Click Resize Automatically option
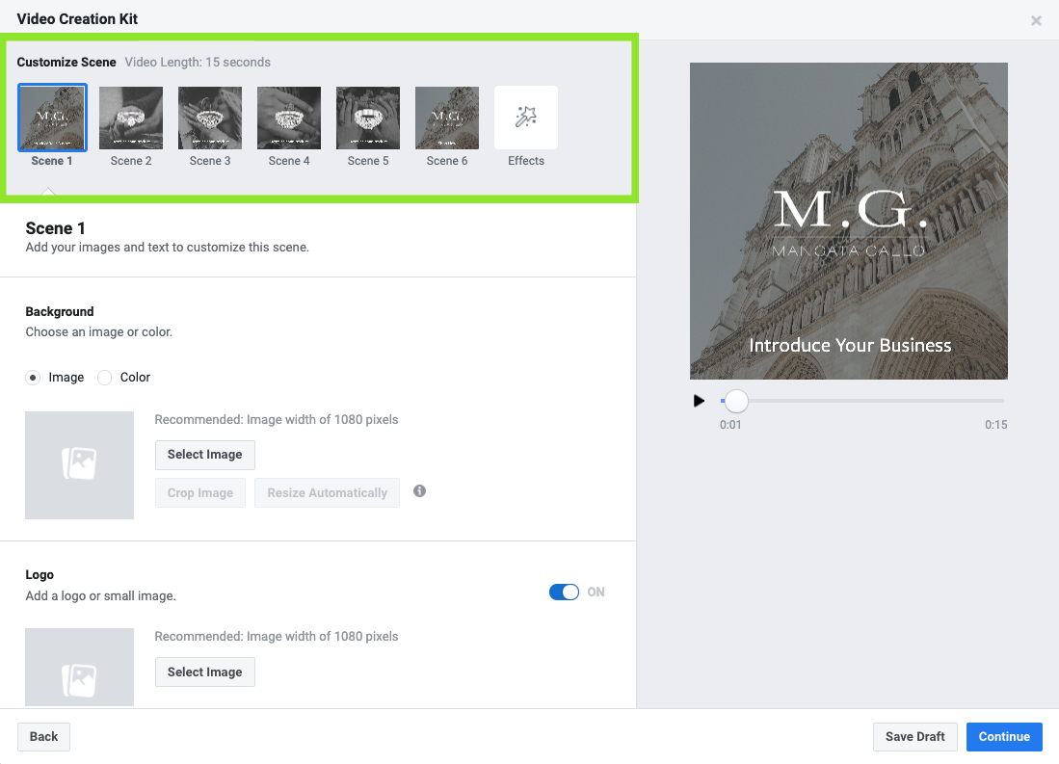This screenshot has width=1059, height=764. point(327,492)
